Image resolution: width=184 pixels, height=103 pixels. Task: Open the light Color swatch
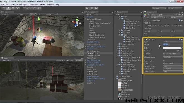coord(172,48)
